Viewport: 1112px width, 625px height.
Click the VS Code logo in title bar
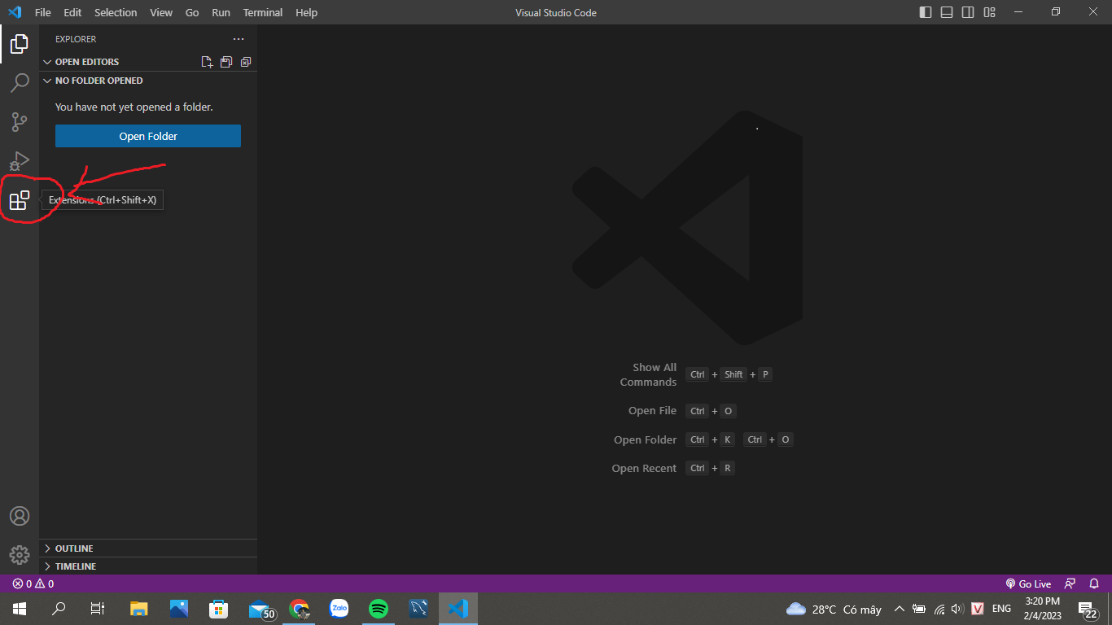pos(14,12)
